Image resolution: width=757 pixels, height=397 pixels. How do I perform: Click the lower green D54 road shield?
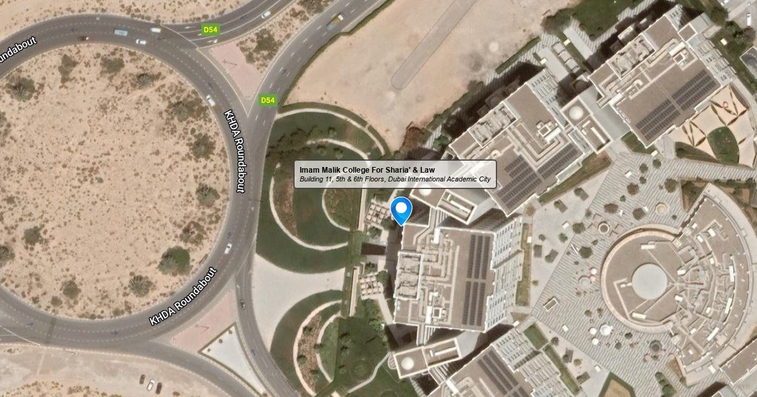[x=268, y=100]
